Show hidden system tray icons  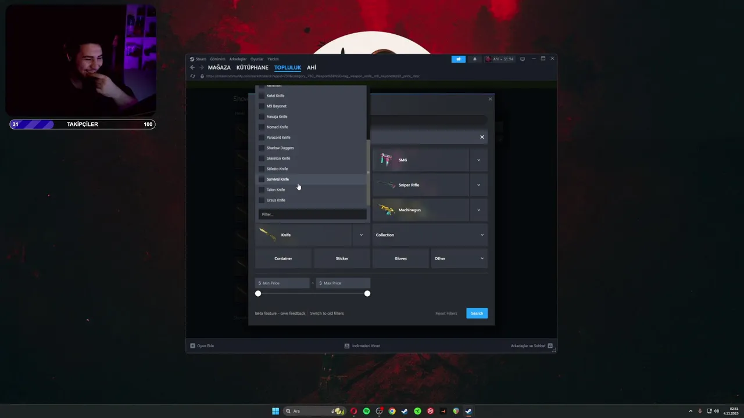pyautogui.click(x=691, y=411)
